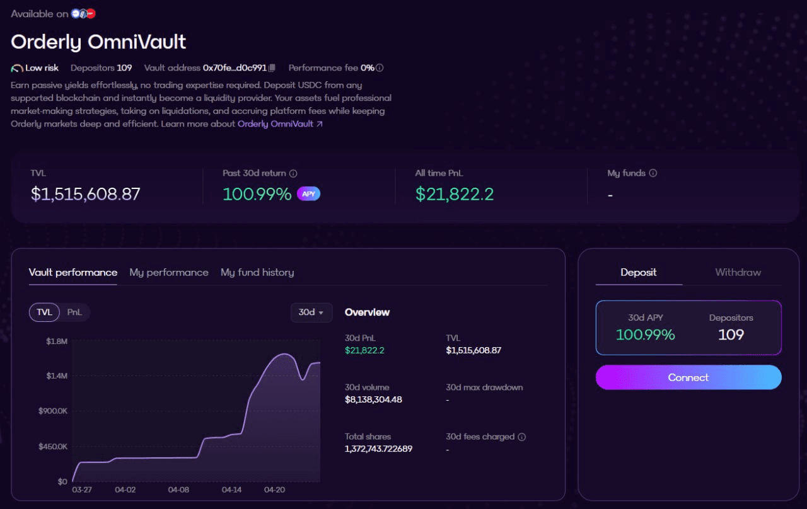Click info icon beside Performance fee

380,68
